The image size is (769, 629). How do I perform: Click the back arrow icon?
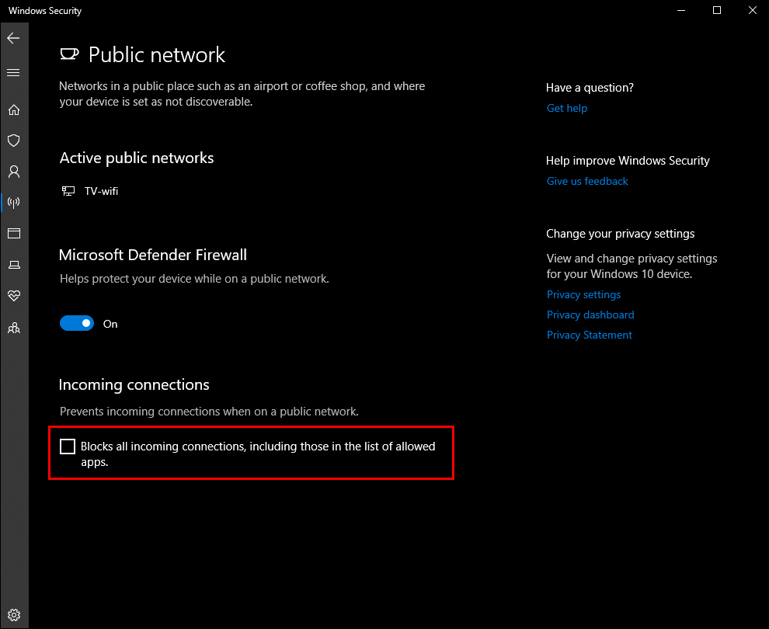[x=13, y=38]
